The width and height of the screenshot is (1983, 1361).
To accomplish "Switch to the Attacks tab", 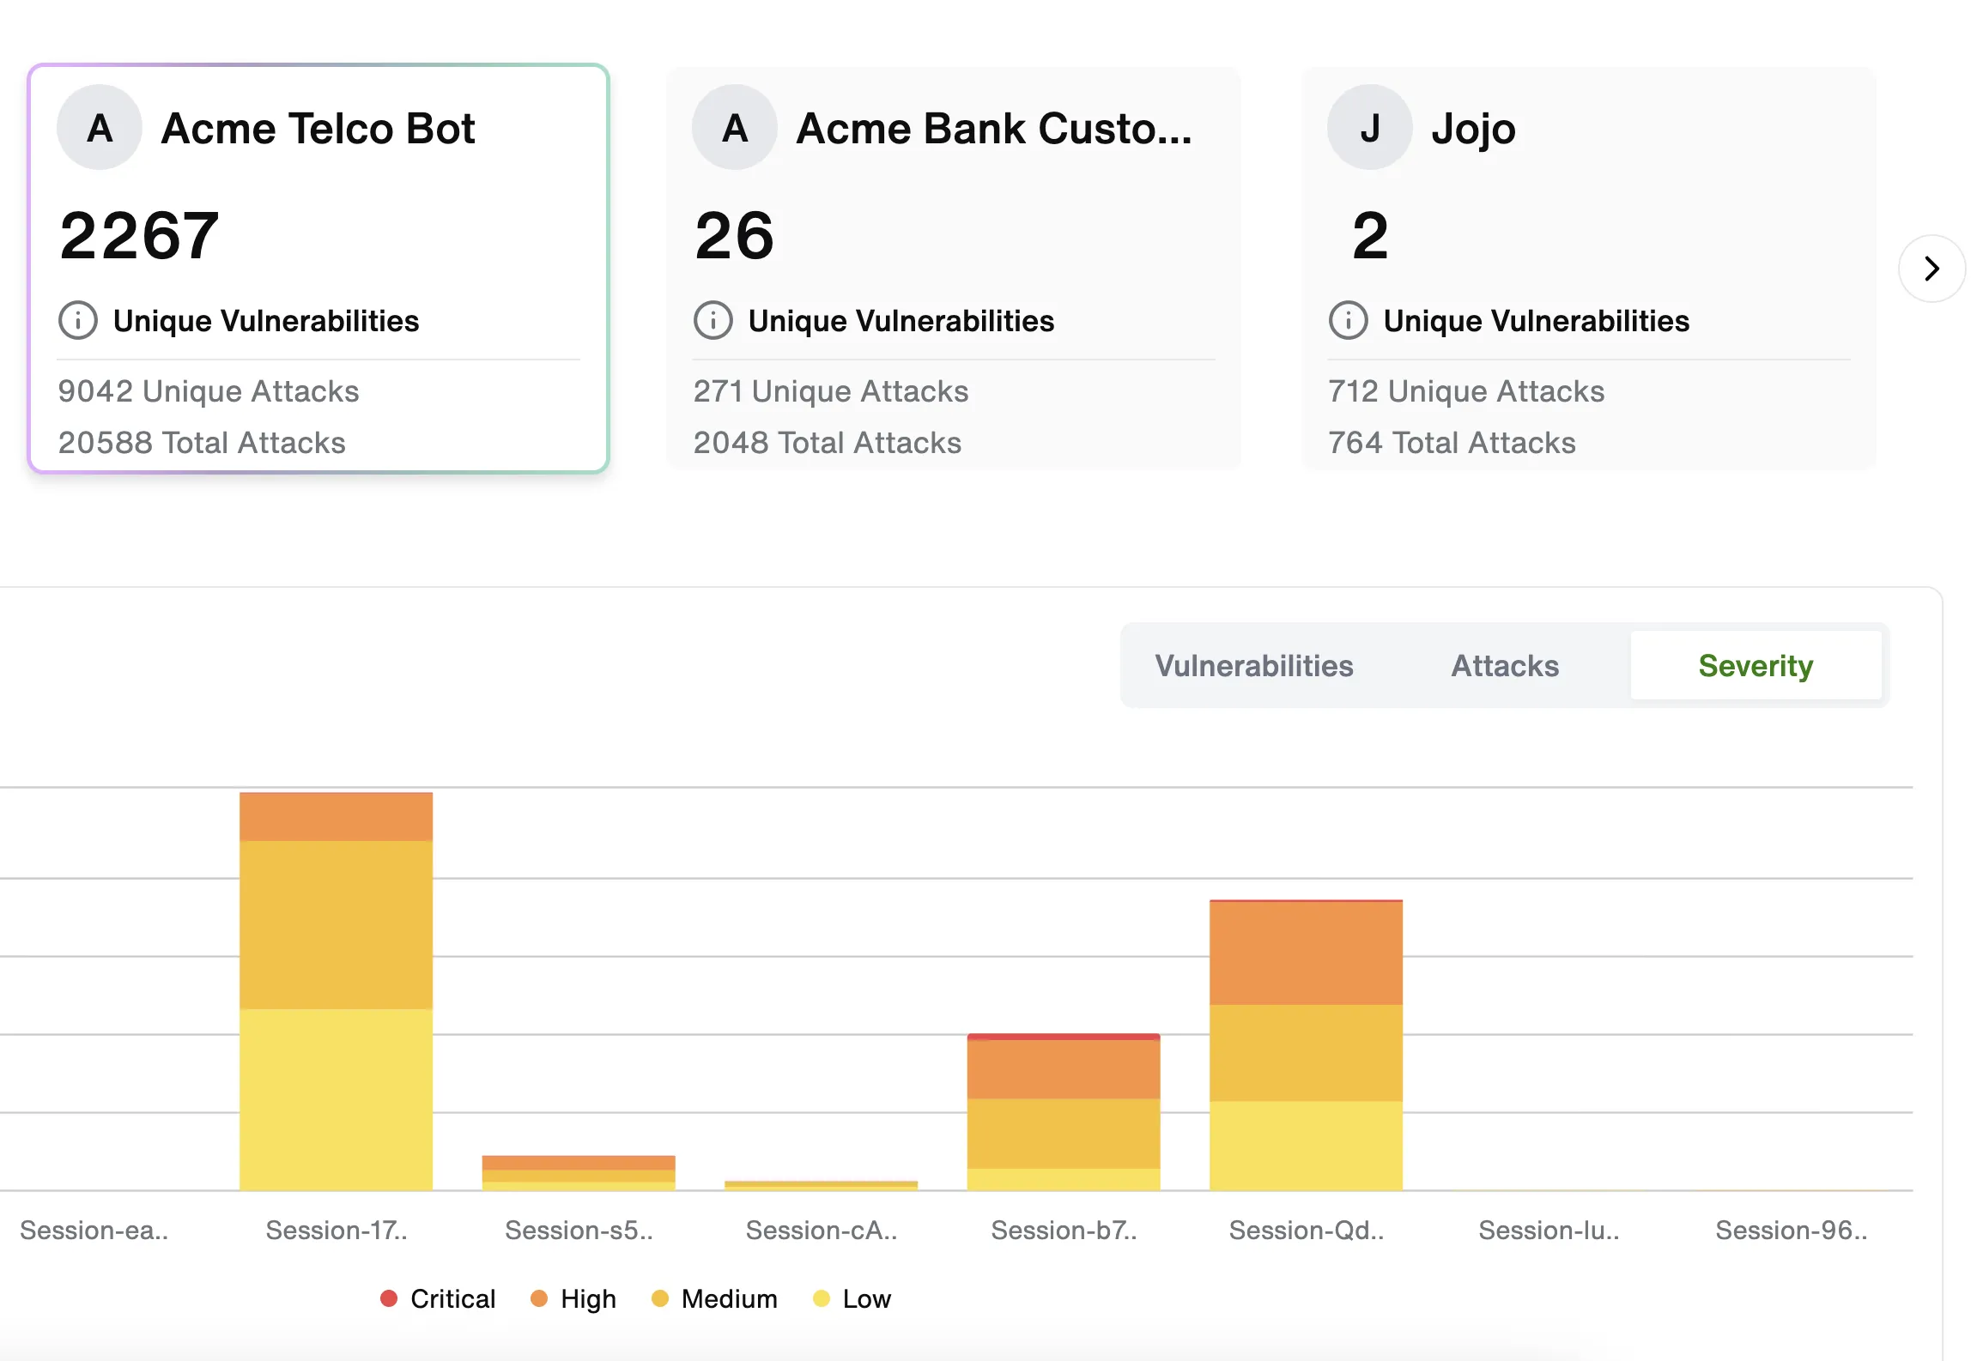I will (1504, 666).
